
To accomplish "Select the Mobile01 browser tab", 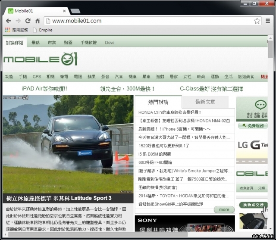I will (x=36, y=11).
